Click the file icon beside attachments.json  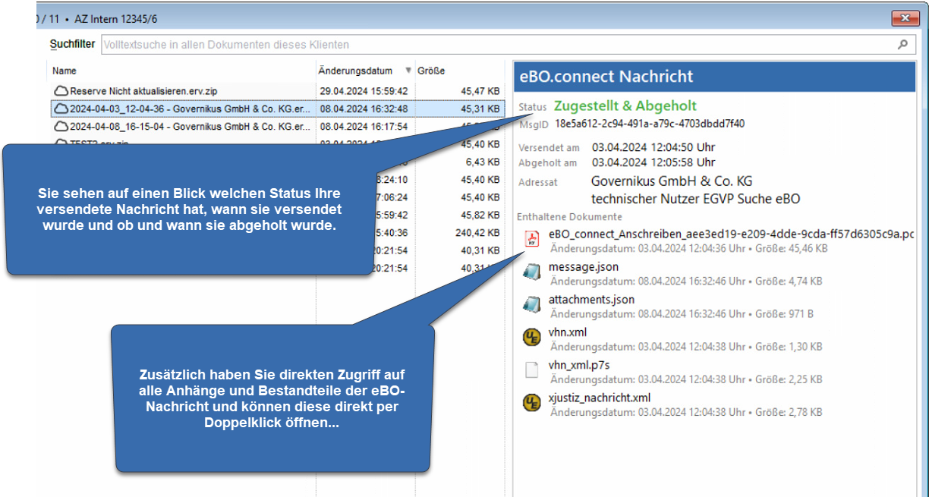[x=531, y=305]
